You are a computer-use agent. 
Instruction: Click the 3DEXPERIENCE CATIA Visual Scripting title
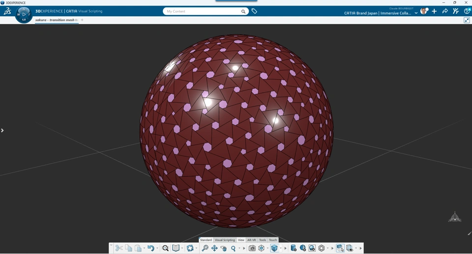(x=69, y=11)
